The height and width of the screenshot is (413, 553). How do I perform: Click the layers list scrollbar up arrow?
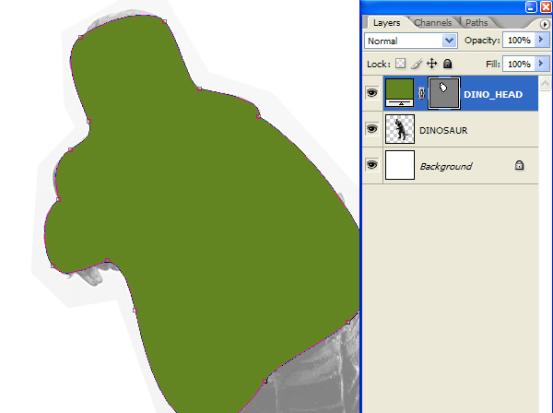545,83
